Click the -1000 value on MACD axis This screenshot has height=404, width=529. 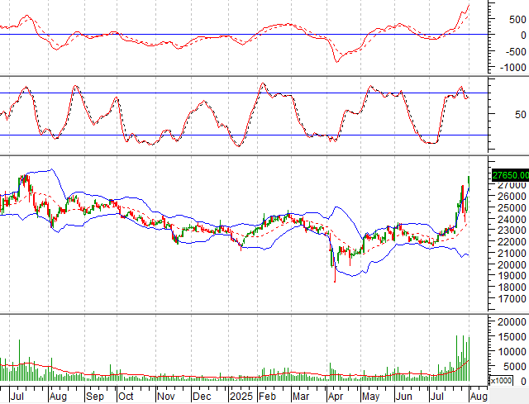(x=512, y=68)
